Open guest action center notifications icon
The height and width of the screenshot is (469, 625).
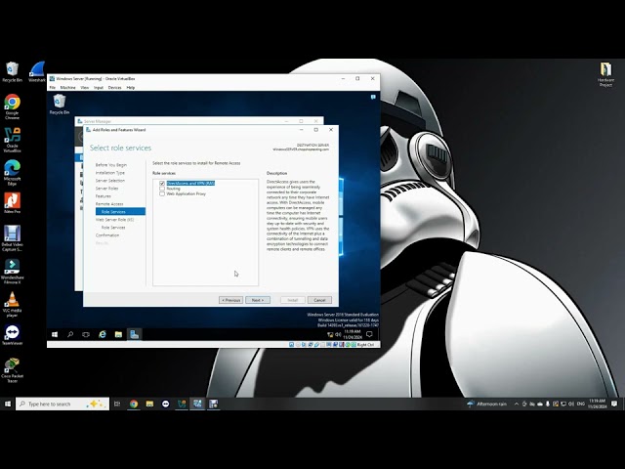point(369,334)
